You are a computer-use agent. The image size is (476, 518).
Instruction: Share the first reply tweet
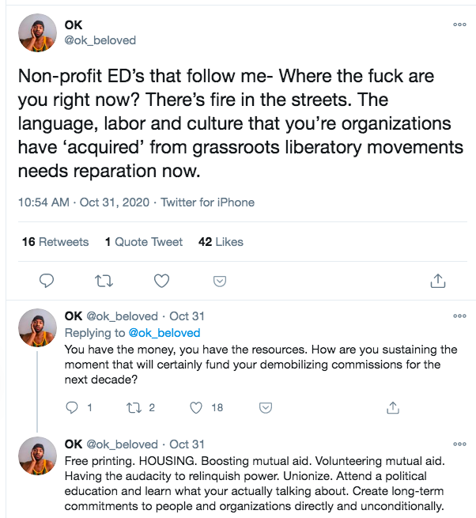coord(392,407)
